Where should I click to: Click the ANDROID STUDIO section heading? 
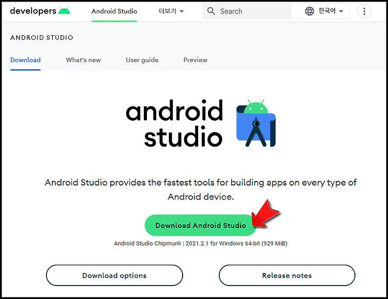[41, 37]
